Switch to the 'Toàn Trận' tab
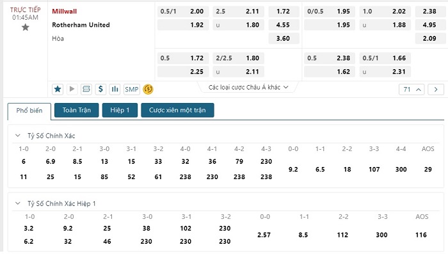Viewport: 448px width, 254px height. (x=77, y=110)
